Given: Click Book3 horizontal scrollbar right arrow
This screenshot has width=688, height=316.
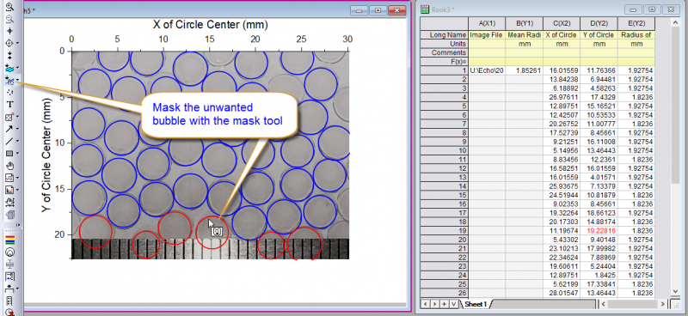Looking at the screenshot, I should coord(663,304).
